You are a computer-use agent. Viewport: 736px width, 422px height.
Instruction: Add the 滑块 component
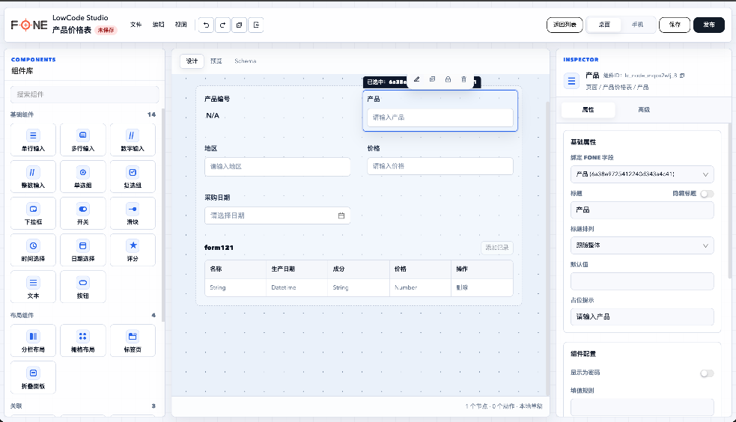pyautogui.click(x=133, y=213)
